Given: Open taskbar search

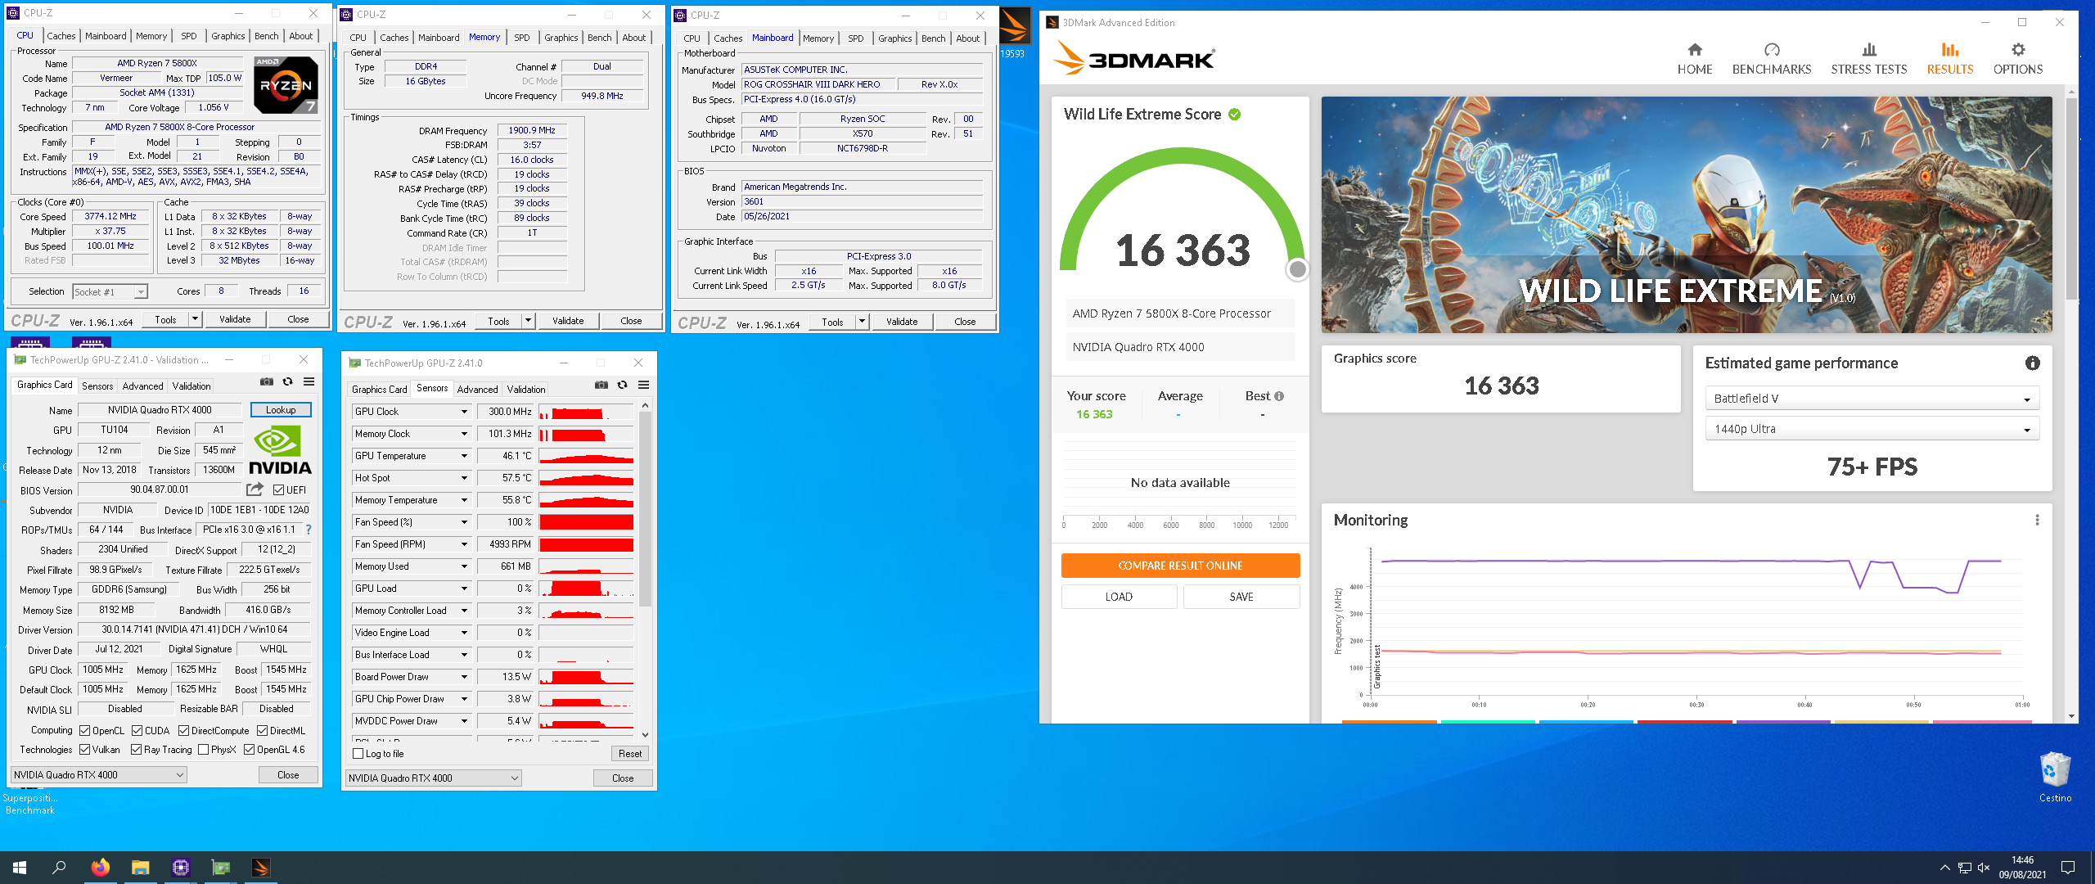Looking at the screenshot, I should 59,868.
